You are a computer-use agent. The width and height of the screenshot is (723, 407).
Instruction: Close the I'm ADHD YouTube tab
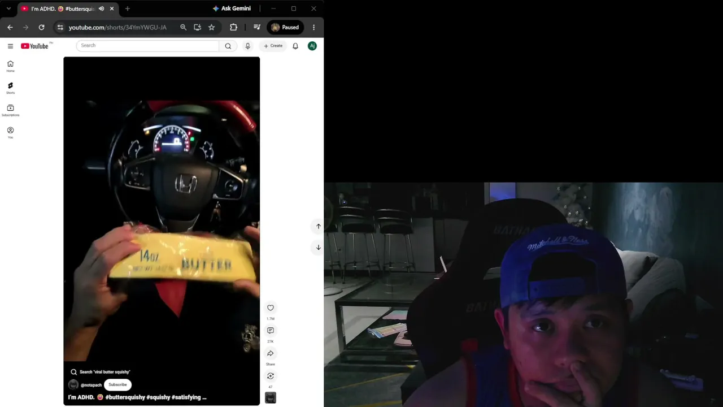pyautogui.click(x=112, y=8)
